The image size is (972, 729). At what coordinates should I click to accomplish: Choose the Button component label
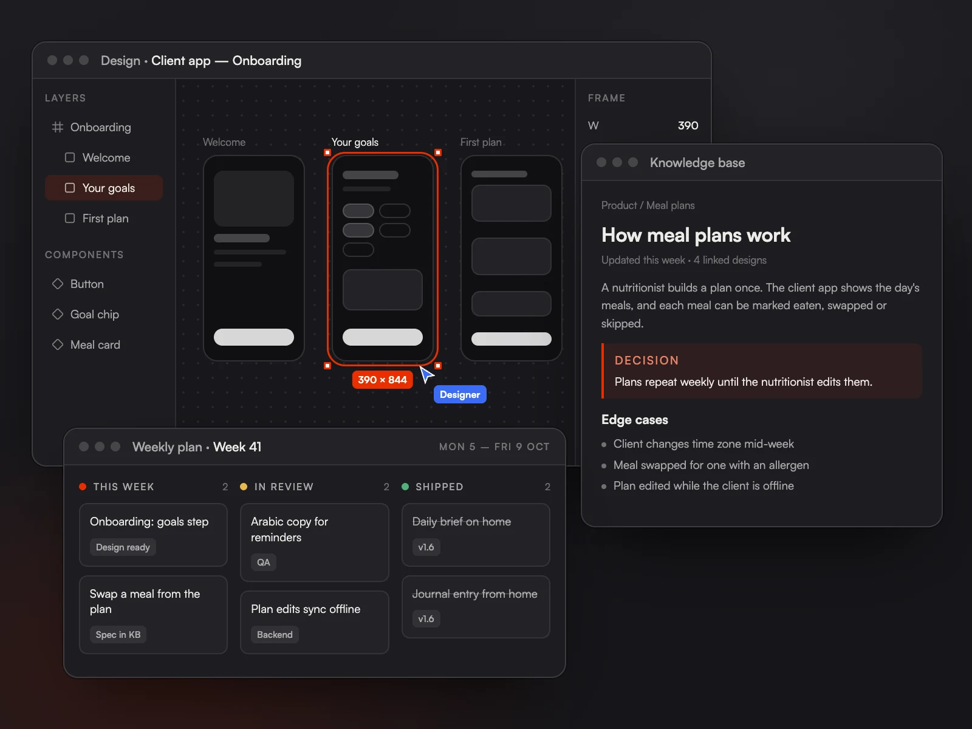pyautogui.click(x=87, y=284)
